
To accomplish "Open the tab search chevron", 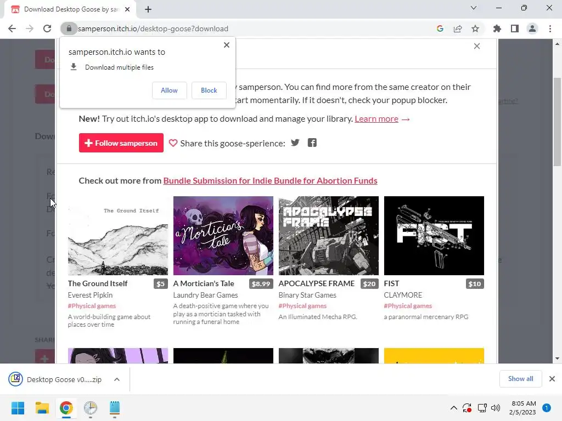I will pos(474,8).
